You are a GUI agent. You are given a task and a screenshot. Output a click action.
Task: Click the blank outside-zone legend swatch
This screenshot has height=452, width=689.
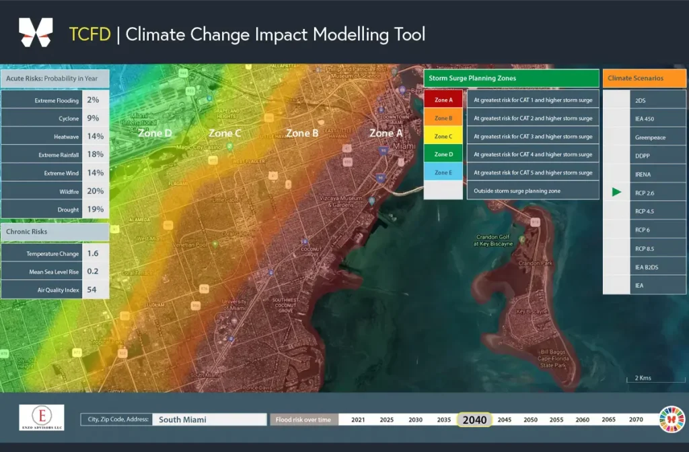pyautogui.click(x=443, y=191)
